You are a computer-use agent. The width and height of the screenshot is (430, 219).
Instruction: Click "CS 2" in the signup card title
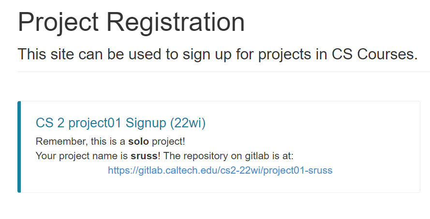pos(50,123)
